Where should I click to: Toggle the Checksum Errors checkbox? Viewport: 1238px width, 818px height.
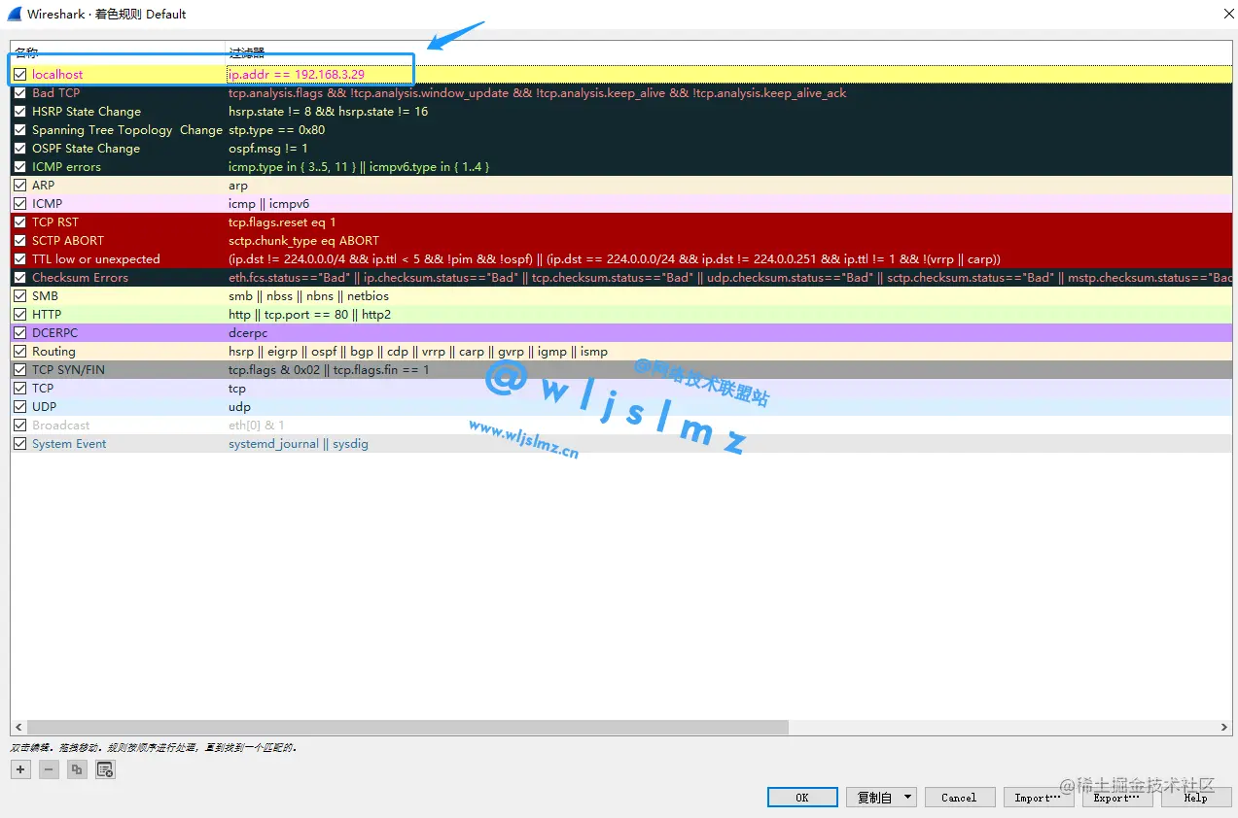coord(20,278)
